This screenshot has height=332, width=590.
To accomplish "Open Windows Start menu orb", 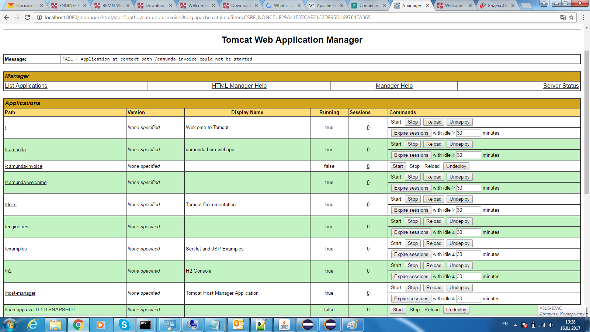I will 10,325.
